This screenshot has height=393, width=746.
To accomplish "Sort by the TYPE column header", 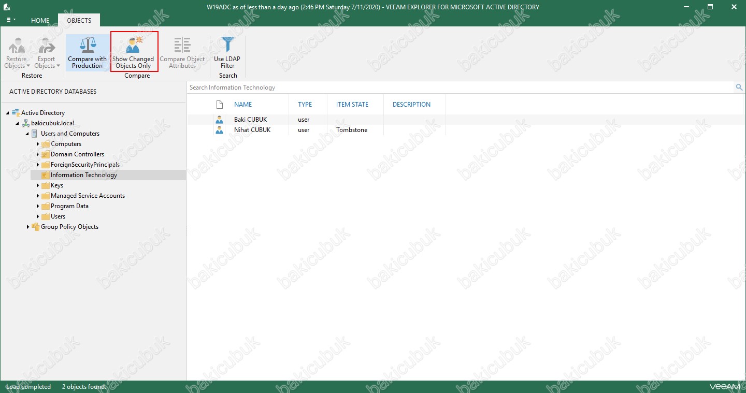I will click(x=305, y=105).
